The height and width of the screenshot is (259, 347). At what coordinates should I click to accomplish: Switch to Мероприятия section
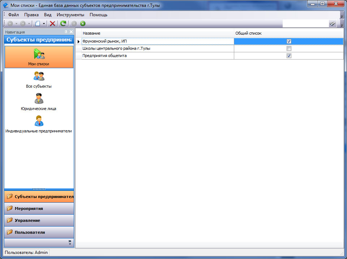point(39,208)
